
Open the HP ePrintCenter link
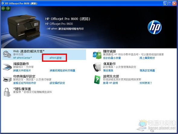(x=22, y=58)
